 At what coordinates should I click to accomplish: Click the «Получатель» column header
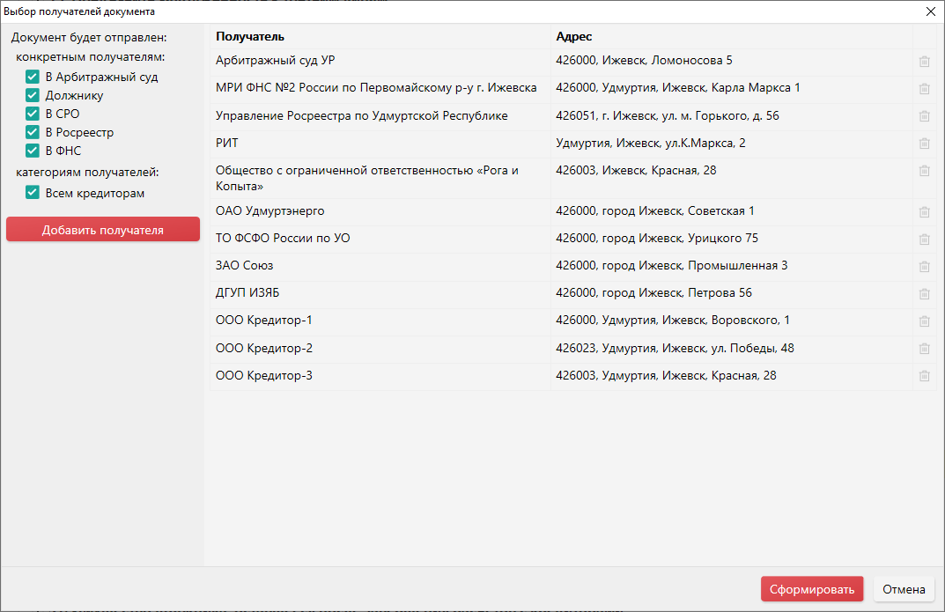click(x=250, y=37)
